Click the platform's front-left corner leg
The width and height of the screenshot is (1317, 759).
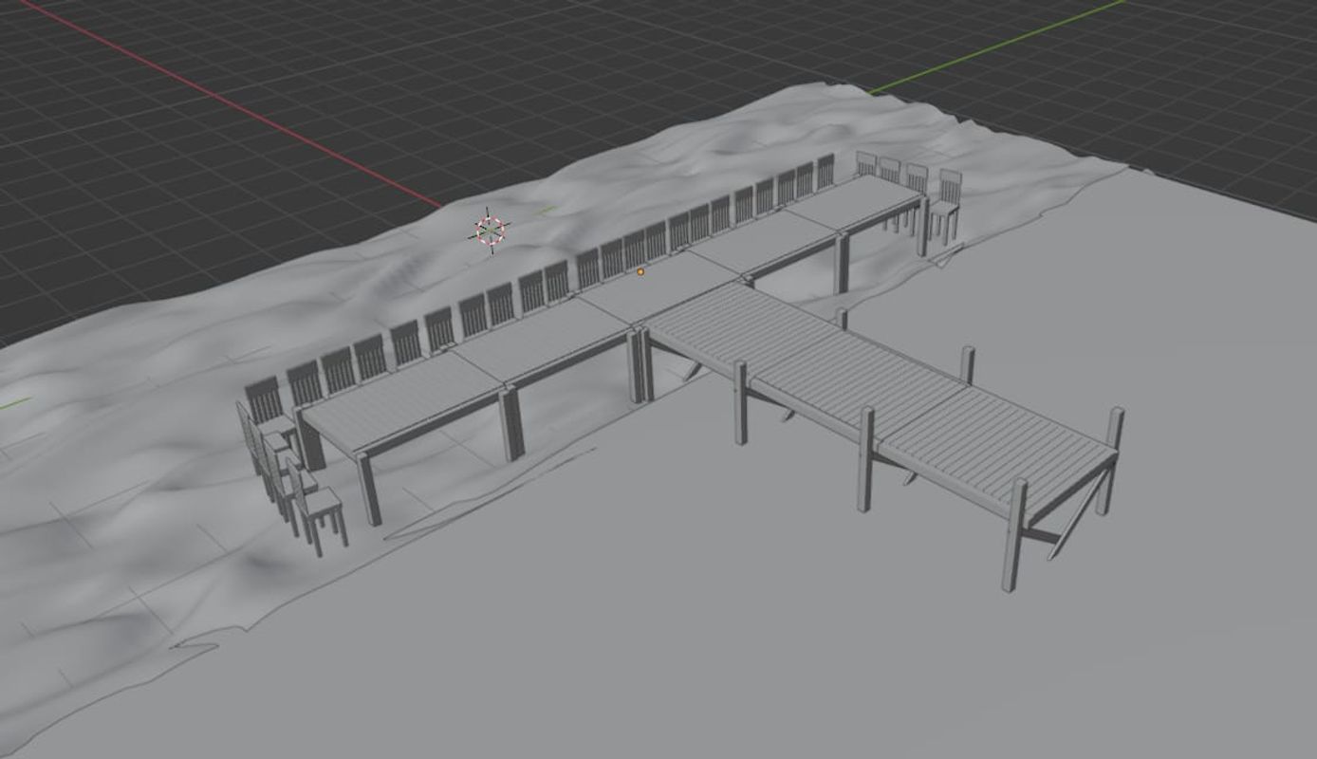click(x=368, y=489)
